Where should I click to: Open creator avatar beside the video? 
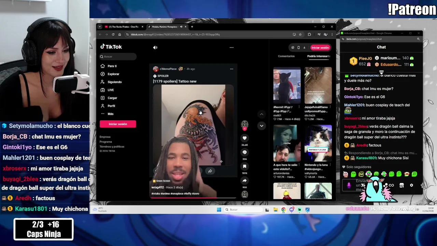[x=244, y=124]
